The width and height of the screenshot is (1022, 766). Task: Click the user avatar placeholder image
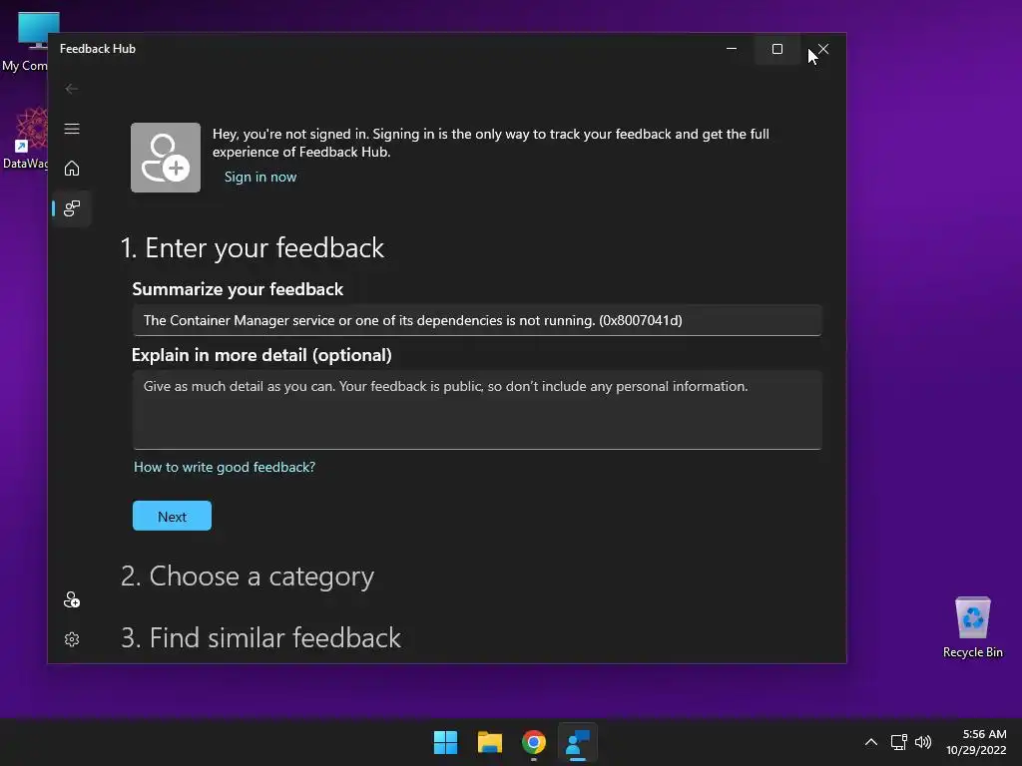(x=166, y=158)
